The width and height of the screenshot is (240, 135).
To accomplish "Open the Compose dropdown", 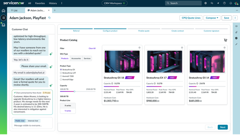I will click(x=212, y=18).
